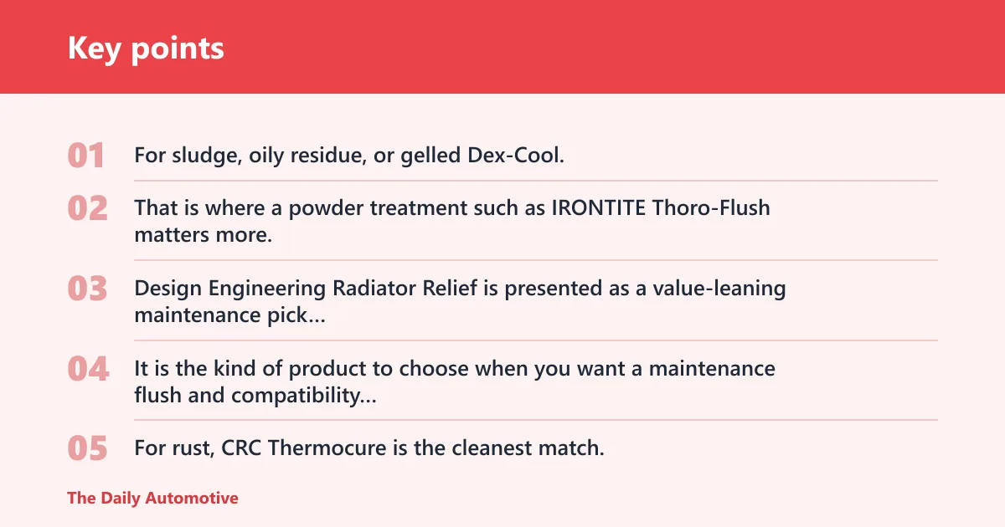Open The Daily Automotive source label
This screenshot has height=527, width=1005.
[152, 498]
